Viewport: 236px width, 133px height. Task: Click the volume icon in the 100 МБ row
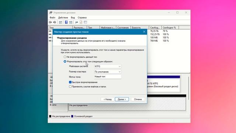[50, 38]
